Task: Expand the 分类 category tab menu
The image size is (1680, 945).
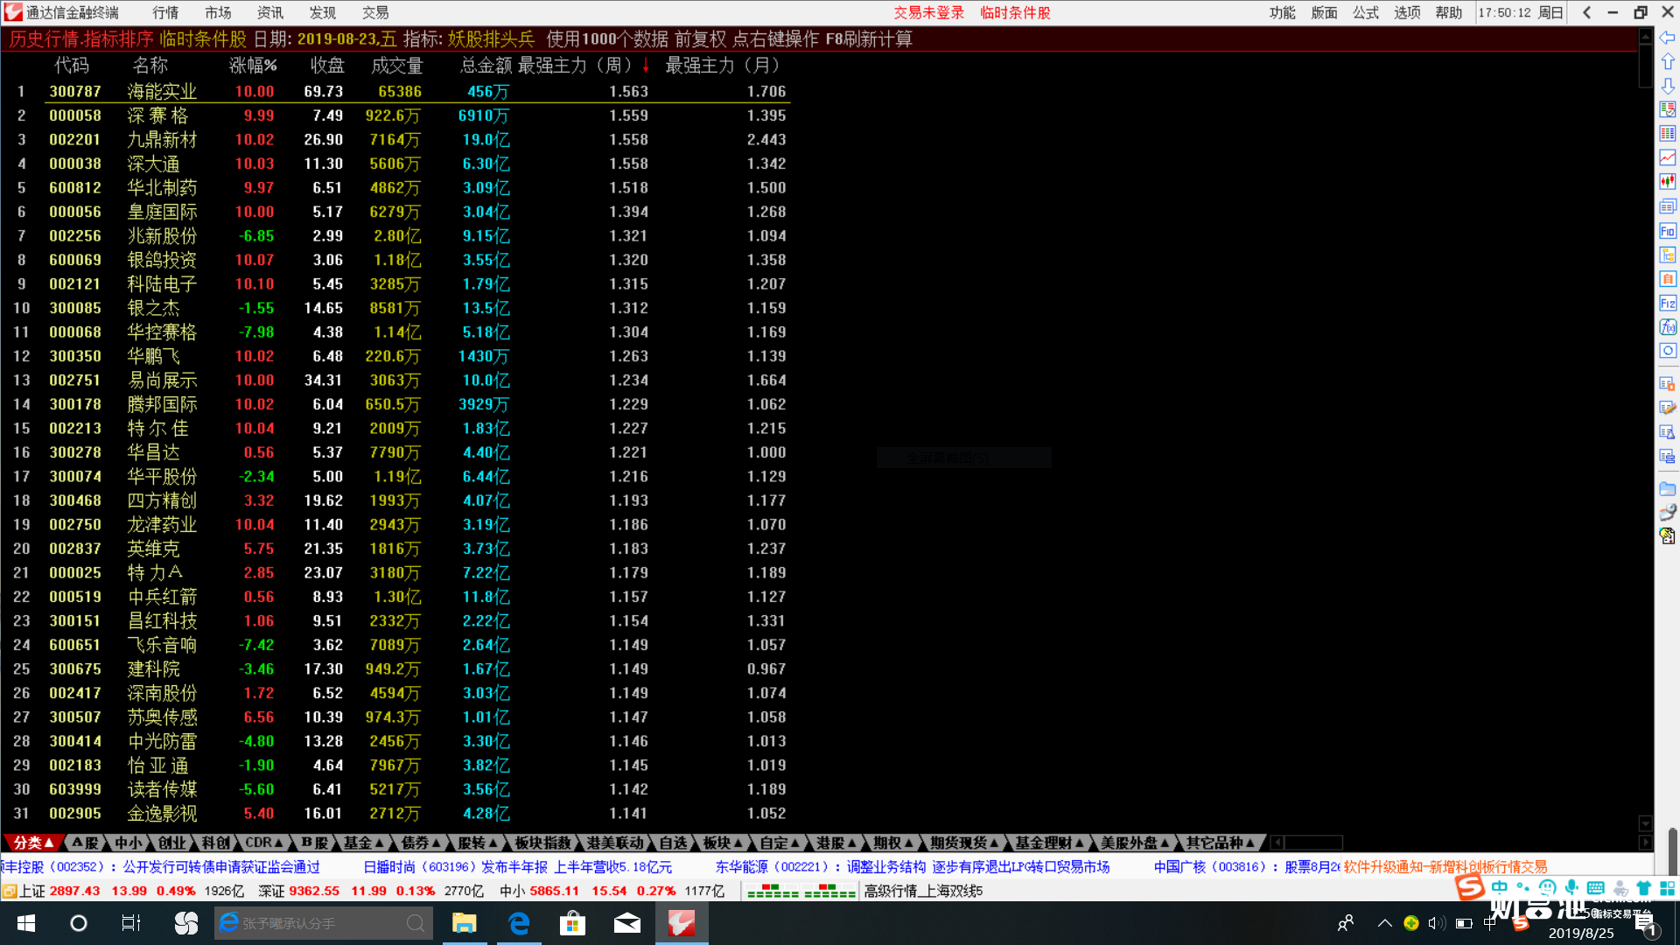Action: 33,843
